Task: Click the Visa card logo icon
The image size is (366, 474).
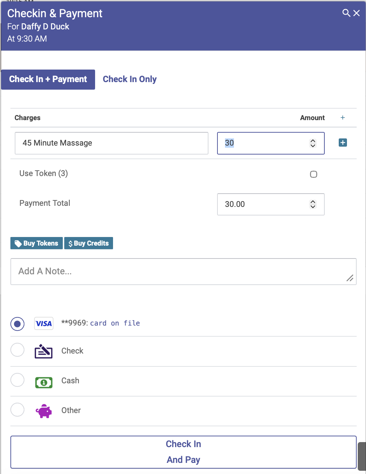Action: click(44, 323)
